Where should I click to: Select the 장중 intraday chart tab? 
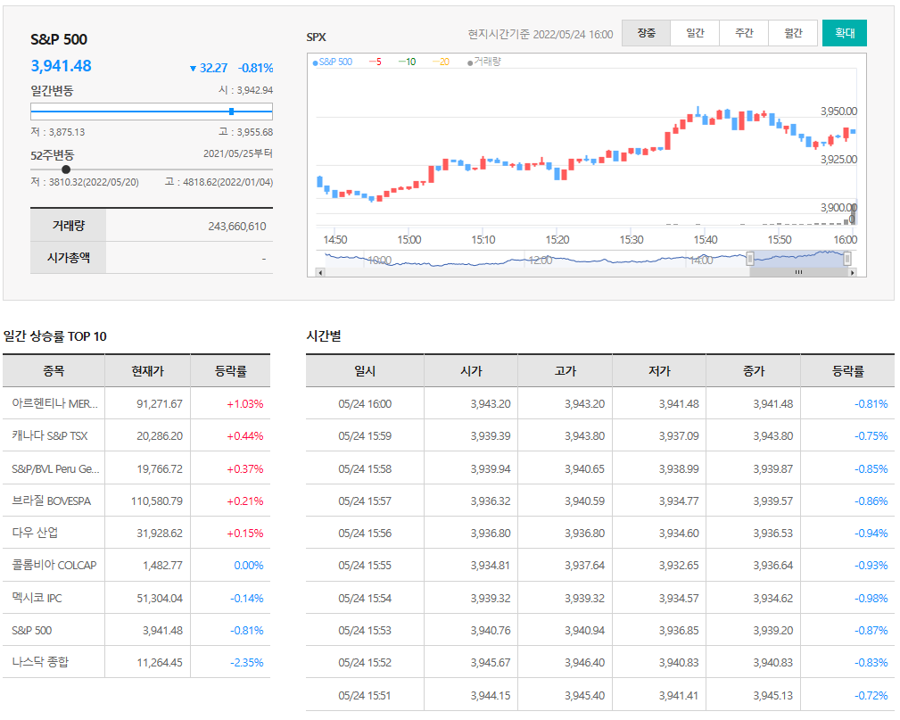(646, 33)
